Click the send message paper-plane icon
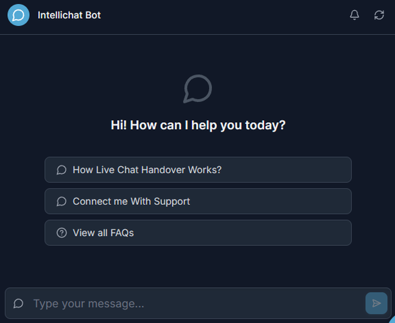This screenshot has height=323, width=395. 376,303
